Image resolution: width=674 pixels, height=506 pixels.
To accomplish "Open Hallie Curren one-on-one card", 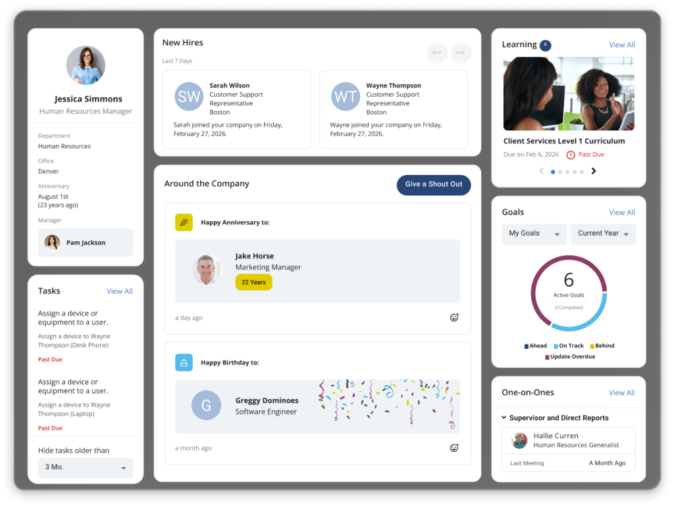I will click(569, 449).
